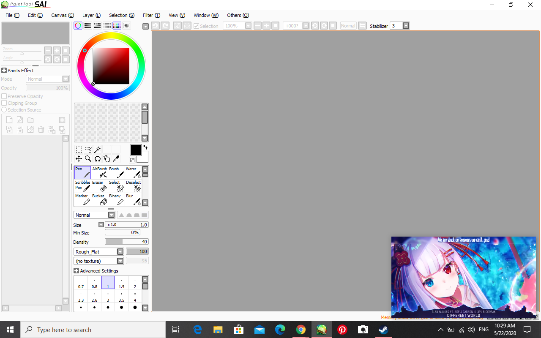Select the Eraser tool
The image size is (541, 338).
click(x=100, y=186)
